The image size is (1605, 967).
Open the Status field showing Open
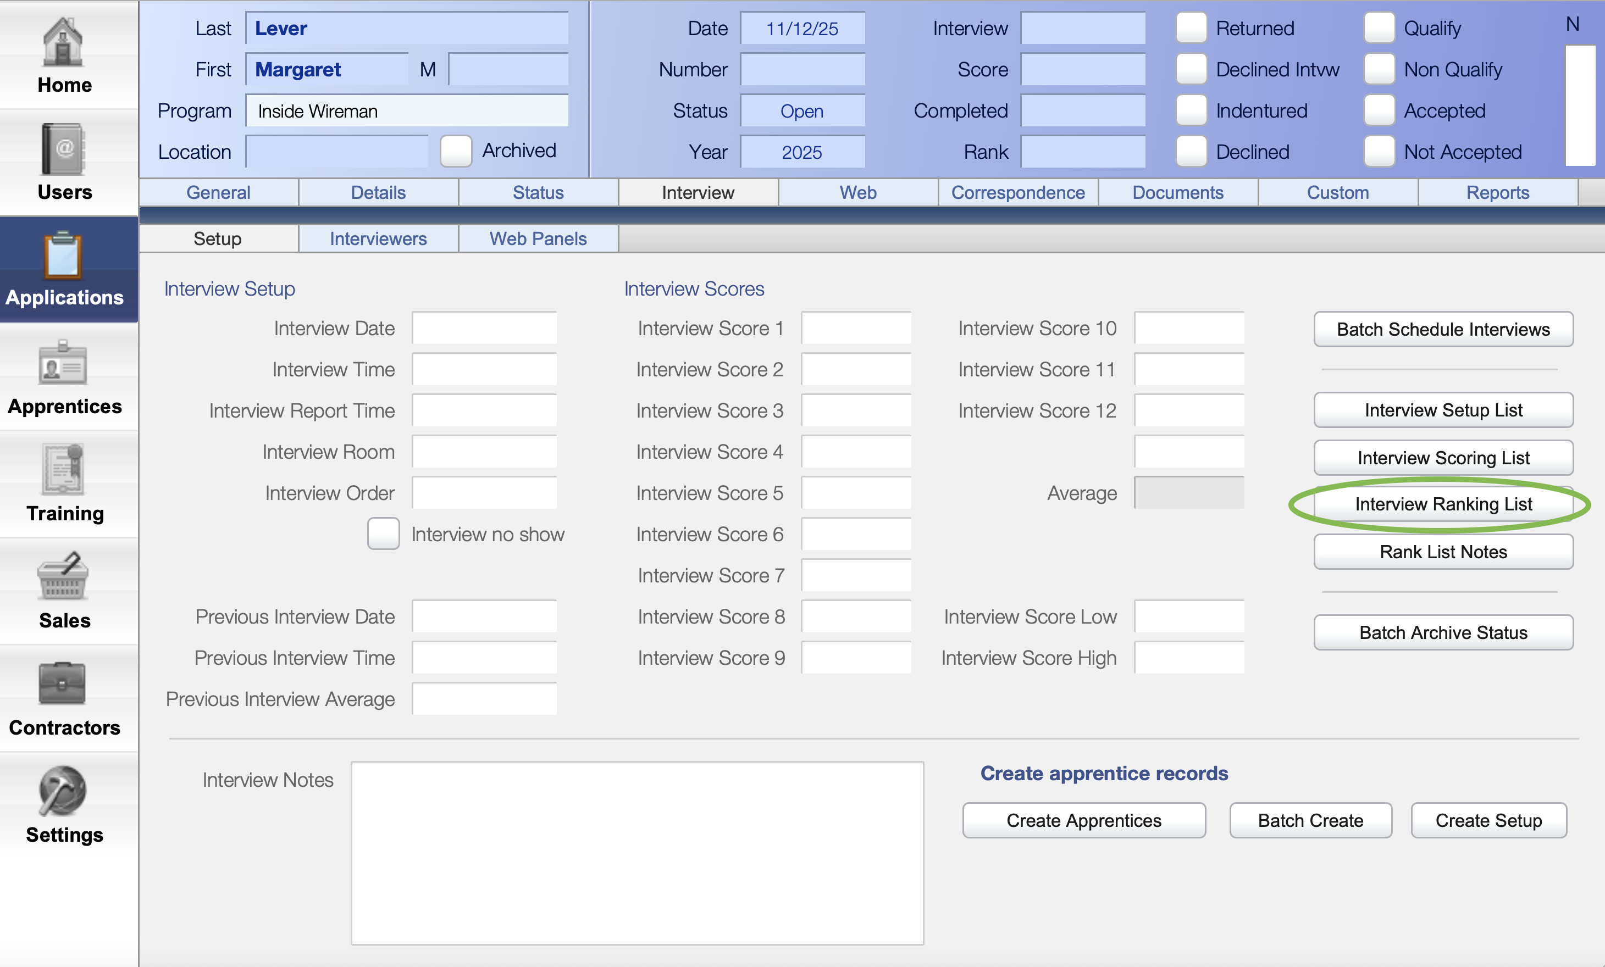(x=802, y=110)
